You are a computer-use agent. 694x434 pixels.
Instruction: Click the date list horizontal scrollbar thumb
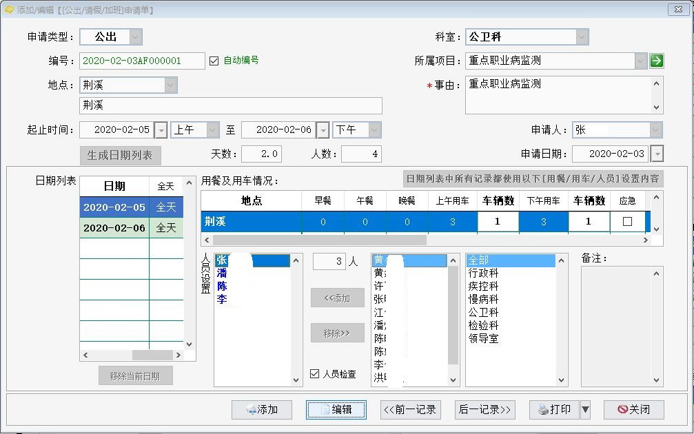point(152,355)
